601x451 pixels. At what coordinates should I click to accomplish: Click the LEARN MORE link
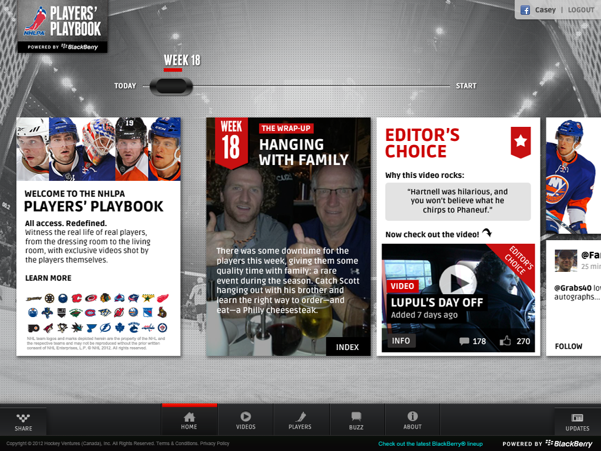coord(48,278)
